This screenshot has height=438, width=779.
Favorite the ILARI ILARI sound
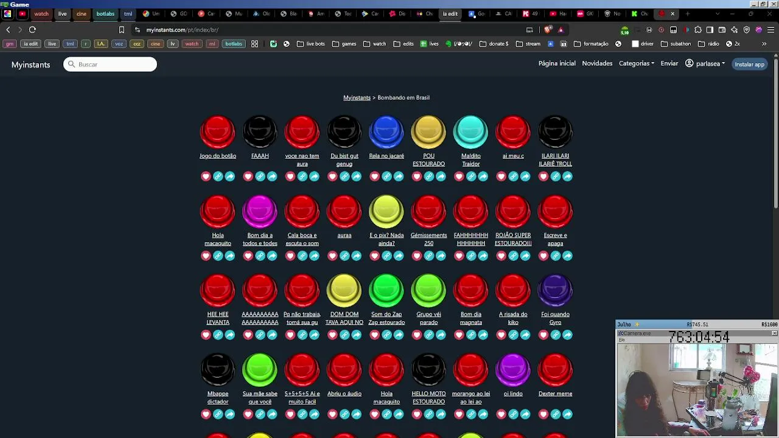tap(543, 176)
